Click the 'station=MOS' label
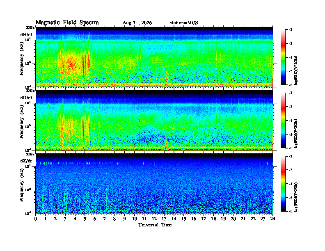325x251 pixels. pos(184,23)
